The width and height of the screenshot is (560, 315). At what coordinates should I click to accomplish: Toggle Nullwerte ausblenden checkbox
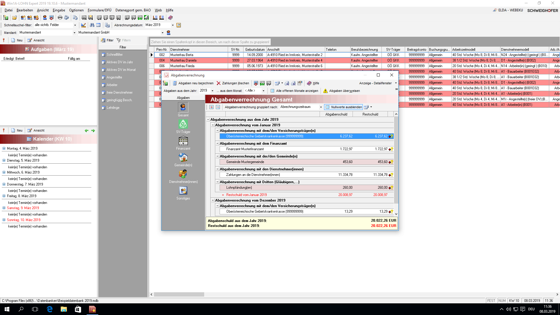[328, 107]
